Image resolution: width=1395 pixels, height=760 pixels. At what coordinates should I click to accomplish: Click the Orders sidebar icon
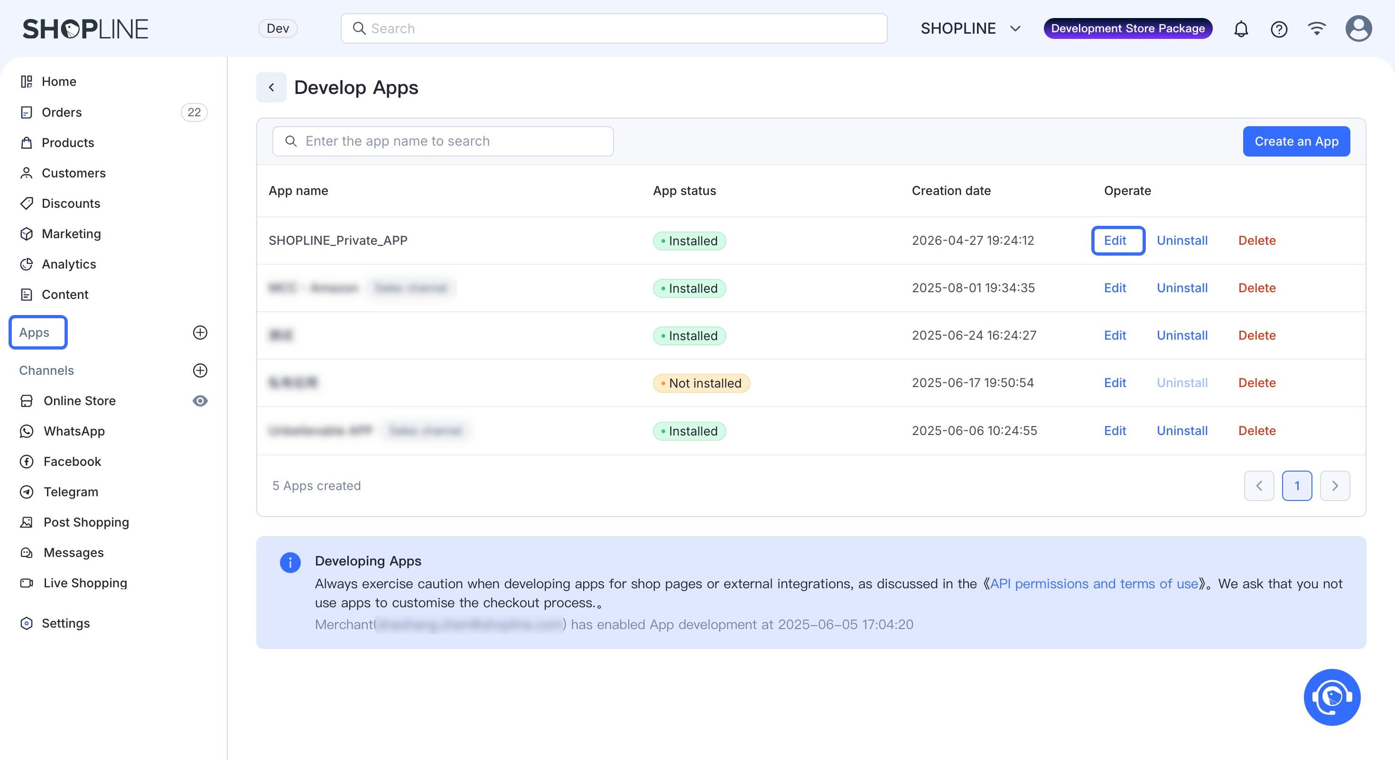pos(27,112)
